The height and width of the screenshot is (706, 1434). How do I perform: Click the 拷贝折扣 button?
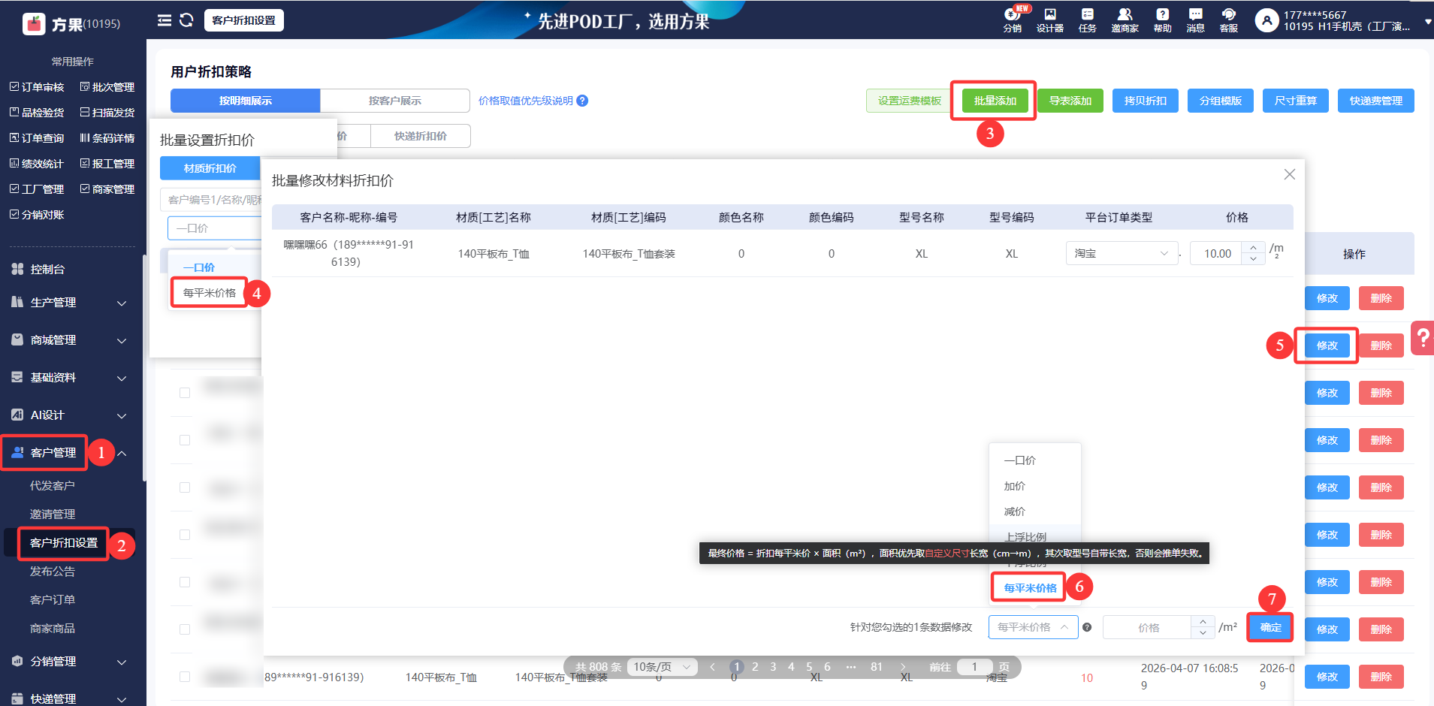(1146, 101)
